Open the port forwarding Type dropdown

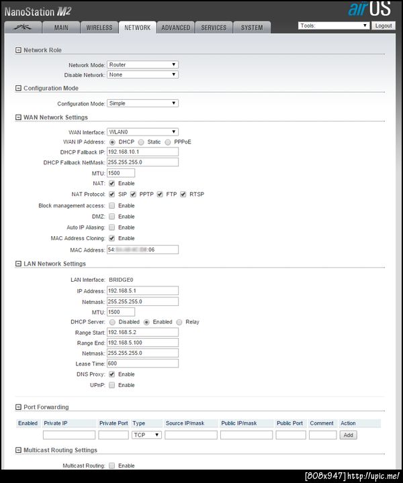(146, 435)
